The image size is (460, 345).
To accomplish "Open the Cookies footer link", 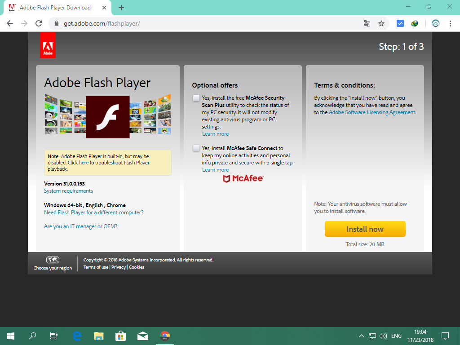I will [137, 267].
